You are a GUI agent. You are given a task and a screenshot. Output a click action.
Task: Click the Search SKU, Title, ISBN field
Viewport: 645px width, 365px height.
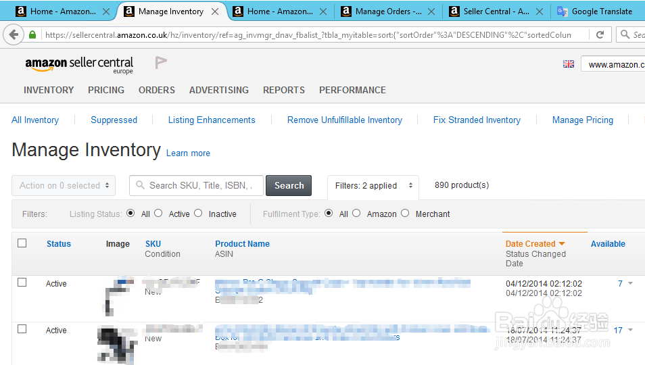tap(196, 185)
